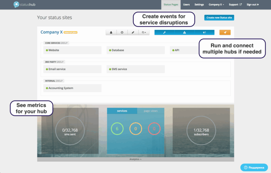The image size is (271, 173).
Task: Create maintenance event with wrench icon
Action: click(x=164, y=32)
